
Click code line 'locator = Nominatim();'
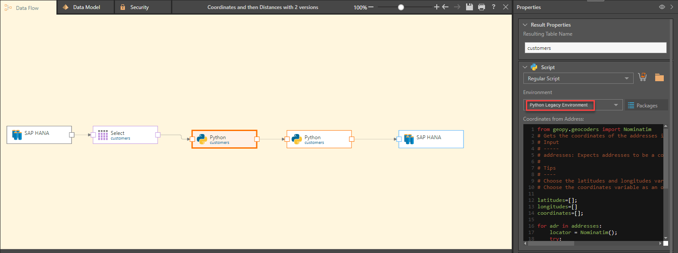[583, 232]
